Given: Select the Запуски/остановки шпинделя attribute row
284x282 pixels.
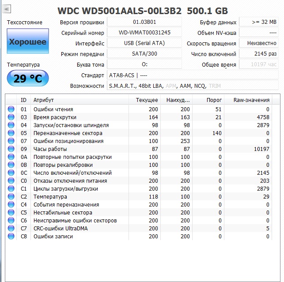Looking at the screenshot, I should 139,125.
